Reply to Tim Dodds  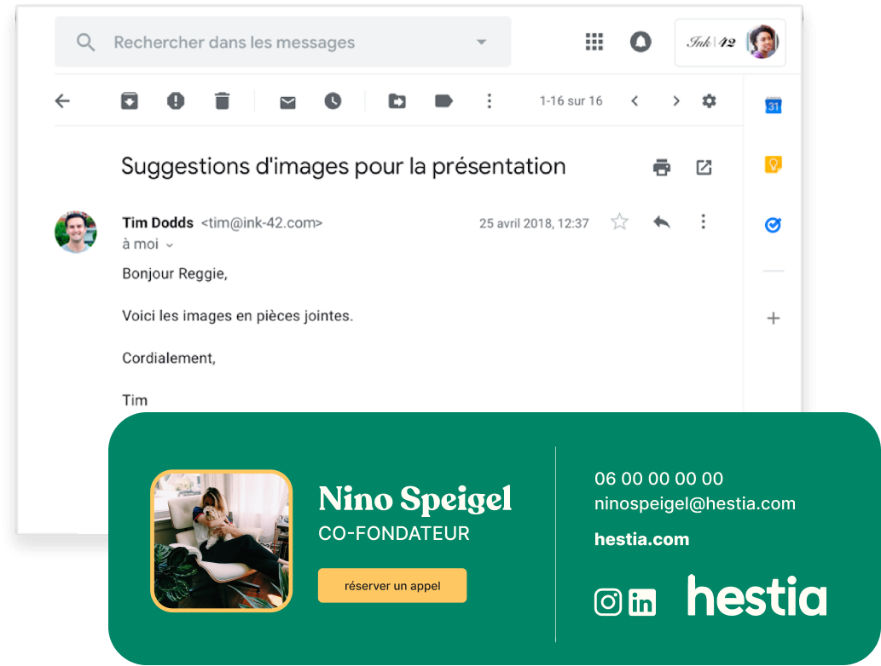[662, 222]
